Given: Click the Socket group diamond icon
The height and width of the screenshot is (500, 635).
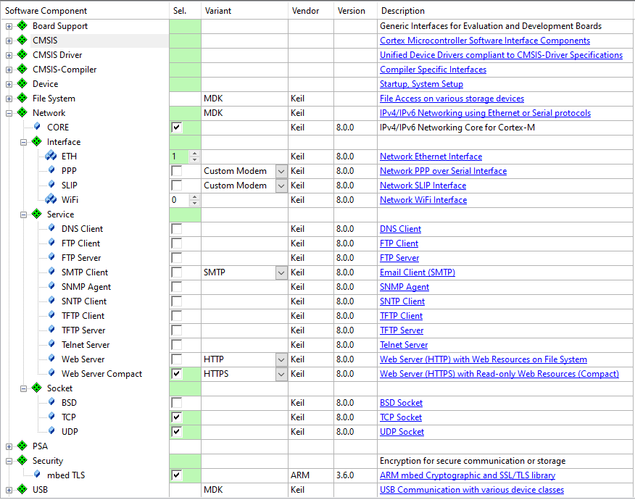Looking at the screenshot, I should pos(36,388).
